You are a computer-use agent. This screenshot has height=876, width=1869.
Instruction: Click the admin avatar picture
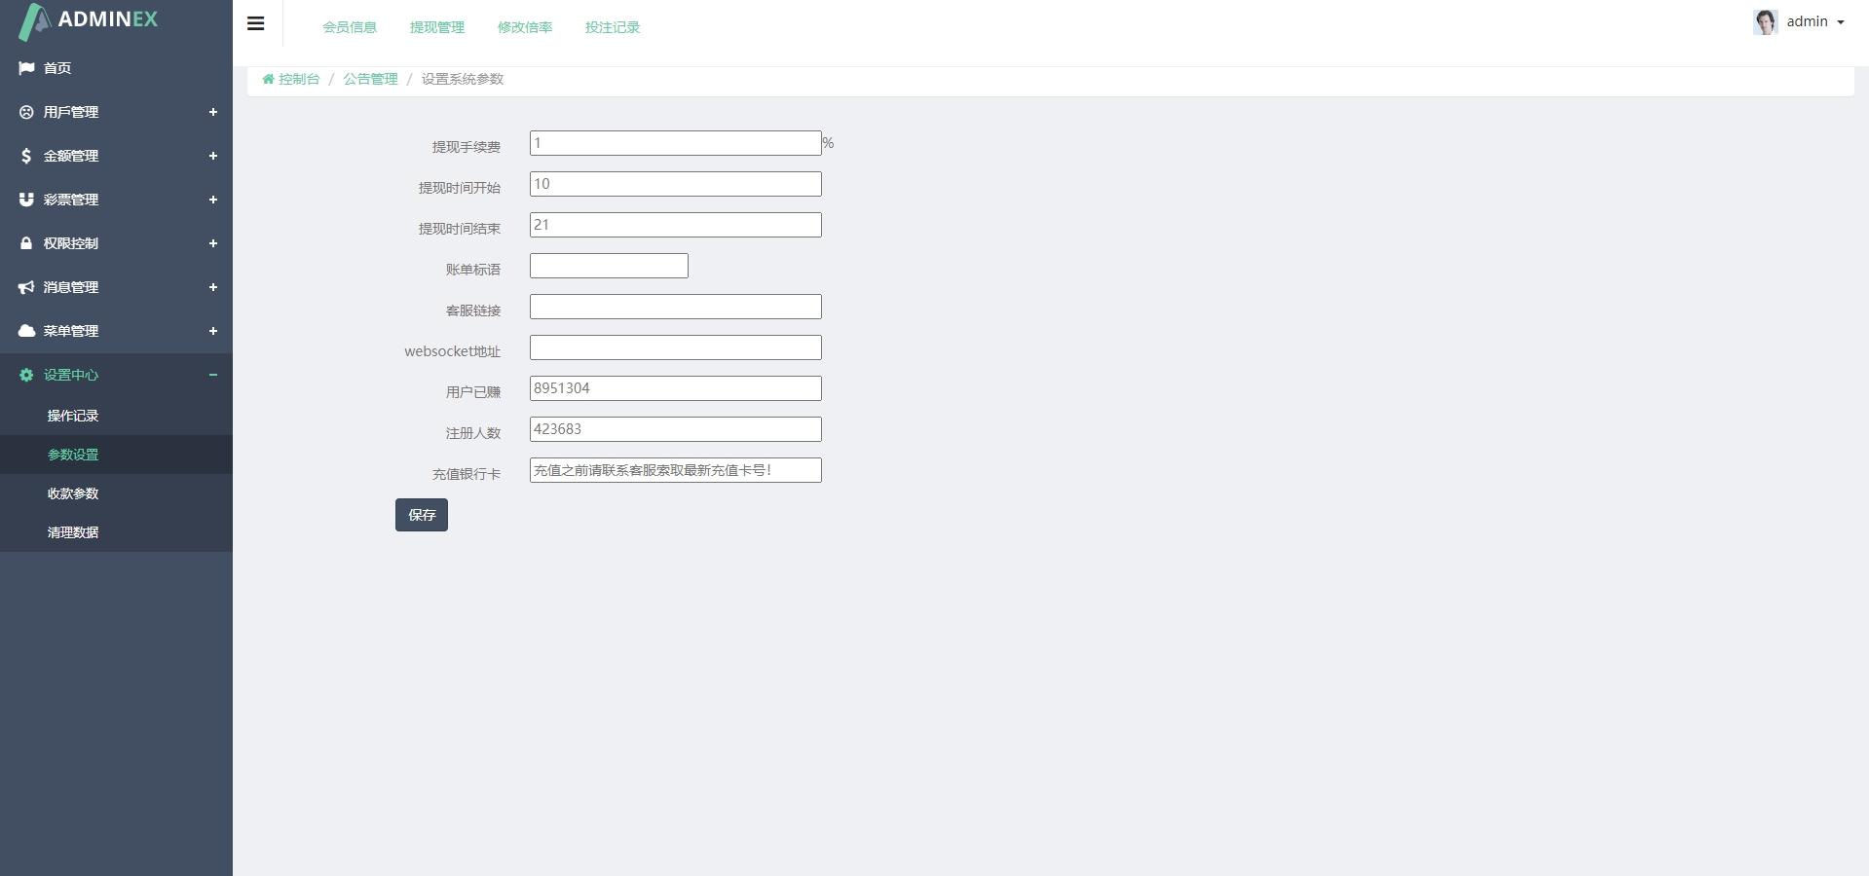click(x=1766, y=21)
